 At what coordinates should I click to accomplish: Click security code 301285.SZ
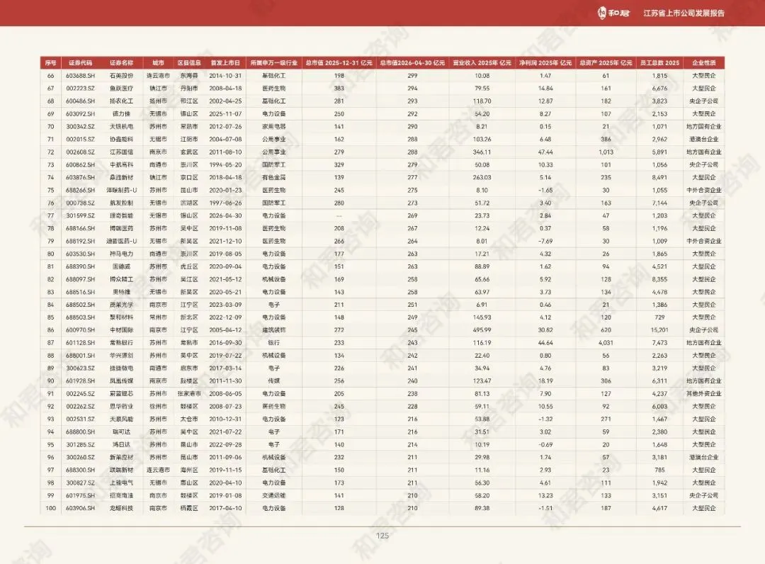click(81, 444)
